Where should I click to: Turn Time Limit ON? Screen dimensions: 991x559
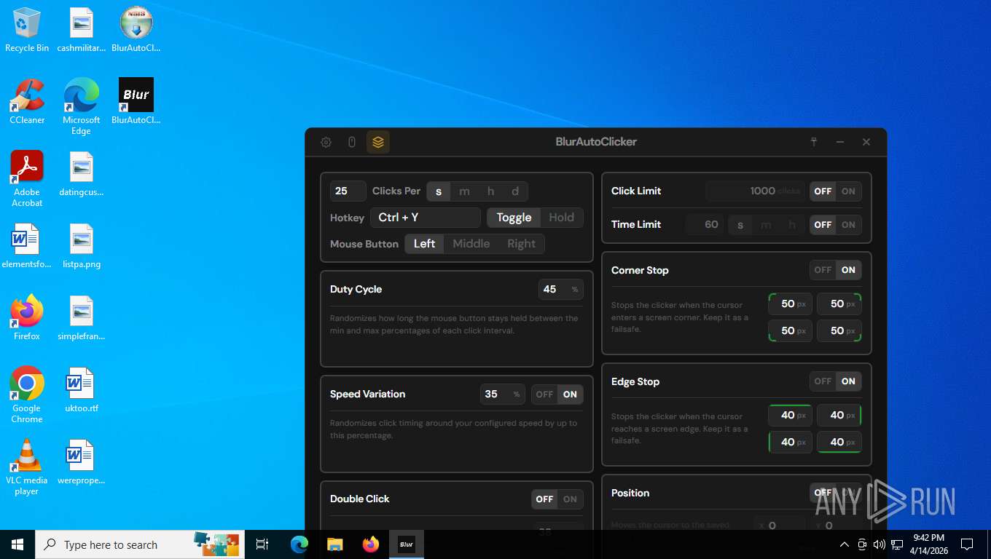click(848, 225)
